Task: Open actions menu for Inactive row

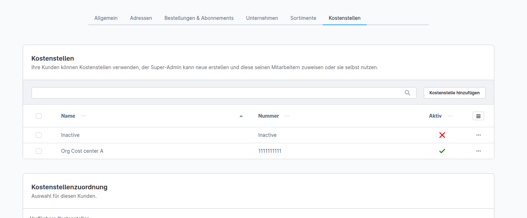Action: point(478,135)
